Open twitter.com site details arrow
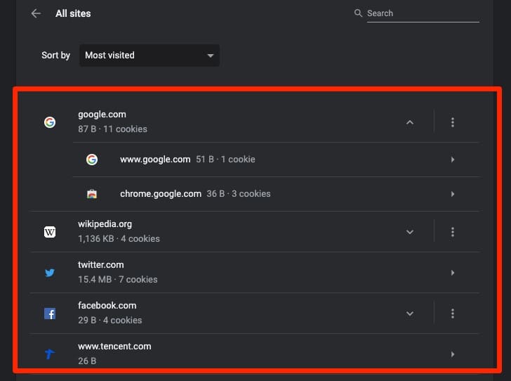This screenshot has height=381, width=511. [x=452, y=273]
